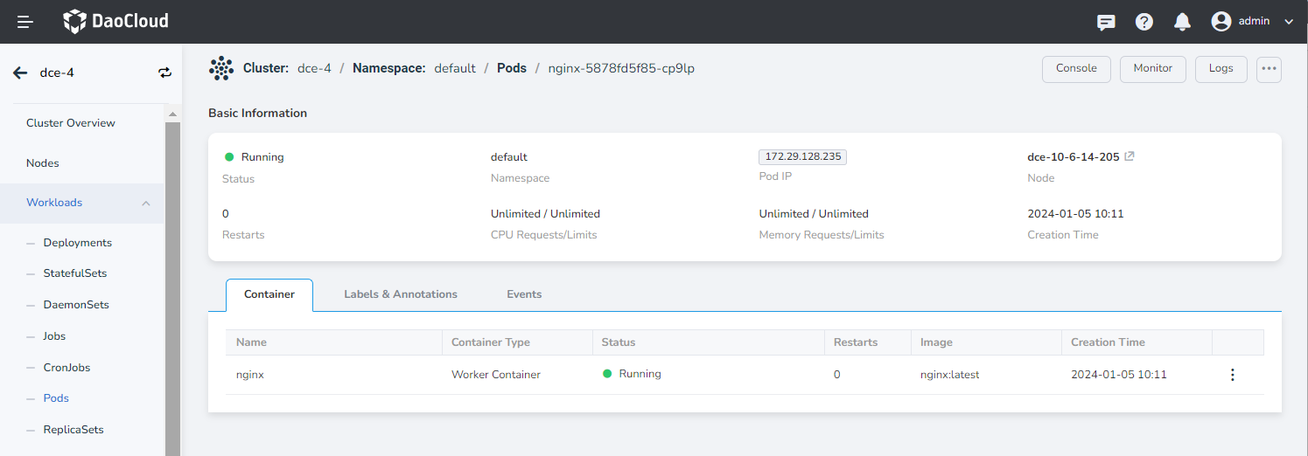Switch to the Events tab

tap(524, 294)
